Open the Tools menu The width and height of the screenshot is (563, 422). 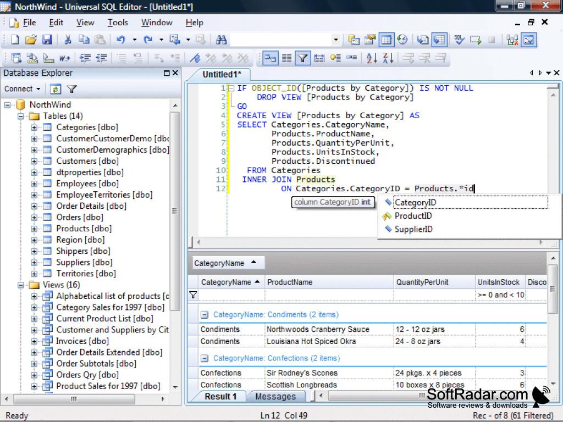coord(118,23)
